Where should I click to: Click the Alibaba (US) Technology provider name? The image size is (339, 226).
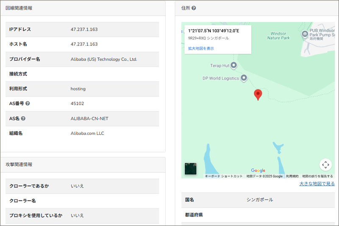pos(104,59)
